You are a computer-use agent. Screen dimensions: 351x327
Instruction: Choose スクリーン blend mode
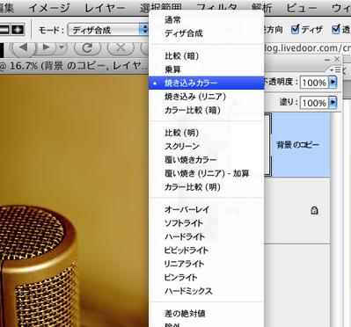coord(207,146)
